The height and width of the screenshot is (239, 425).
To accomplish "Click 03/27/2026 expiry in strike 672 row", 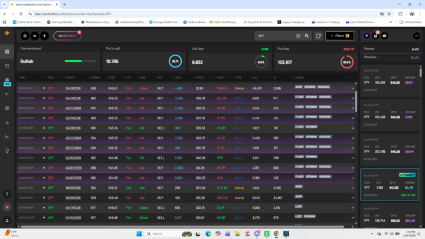I will click(73, 108).
